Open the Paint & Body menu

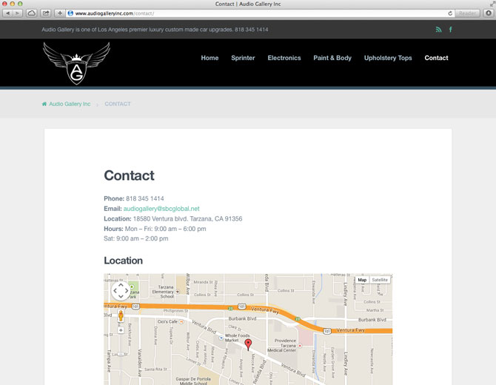click(x=332, y=58)
